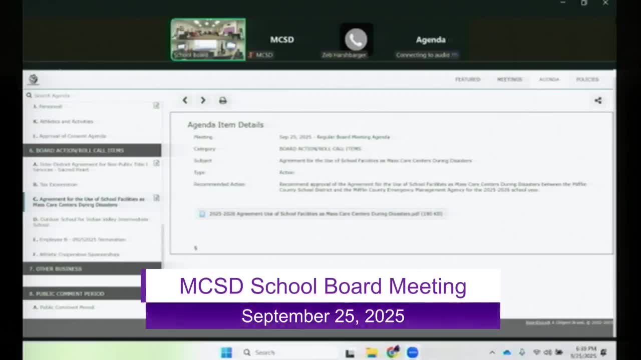Click the taskbar clock showing the date

point(585,352)
